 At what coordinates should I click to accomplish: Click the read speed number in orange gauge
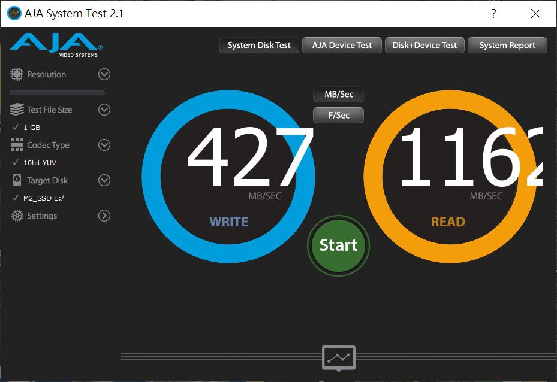pyautogui.click(x=471, y=157)
